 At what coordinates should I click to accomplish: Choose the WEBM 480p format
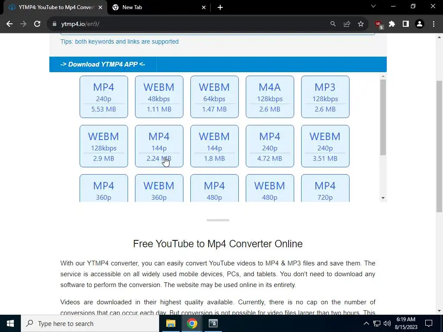pyautogui.click(x=270, y=188)
